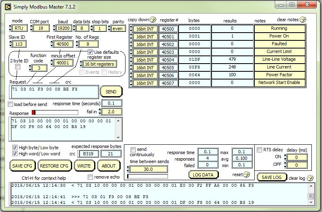Uncheck the Use defaults checkbox
This screenshot has height=212, width=322.
point(90,52)
